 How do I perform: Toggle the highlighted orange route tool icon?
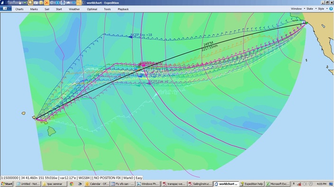pyautogui.click(x=79, y=2)
